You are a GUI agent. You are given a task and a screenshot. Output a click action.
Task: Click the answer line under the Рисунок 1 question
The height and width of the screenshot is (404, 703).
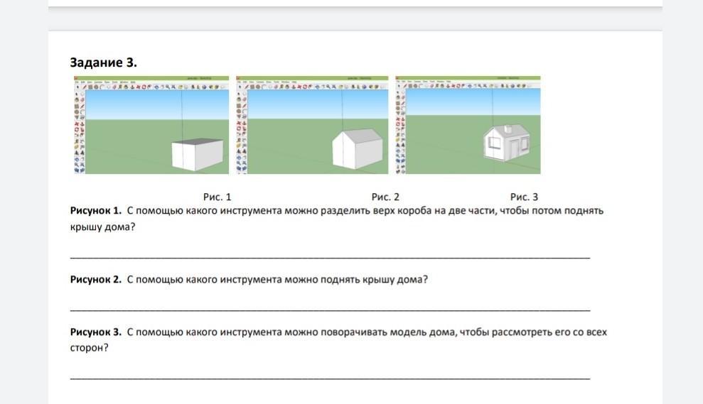coord(330,256)
